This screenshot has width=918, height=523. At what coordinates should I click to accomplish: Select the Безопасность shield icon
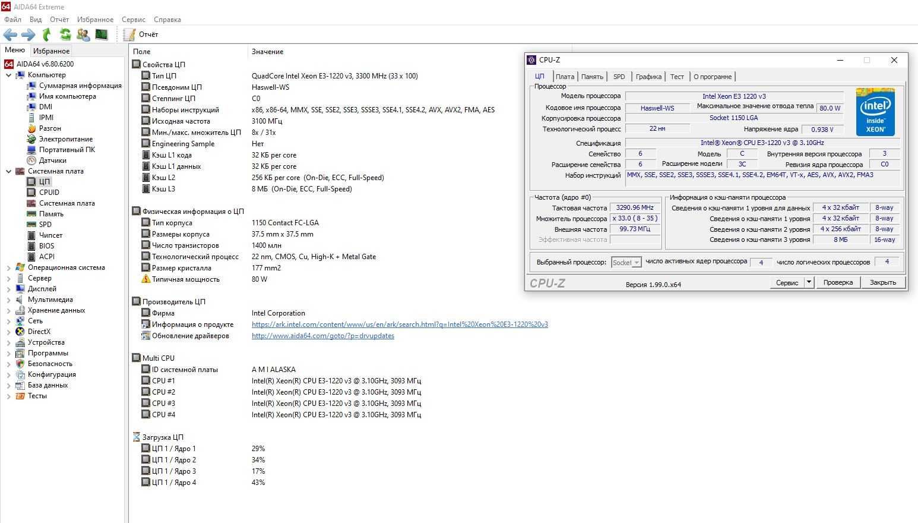pos(20,364)
